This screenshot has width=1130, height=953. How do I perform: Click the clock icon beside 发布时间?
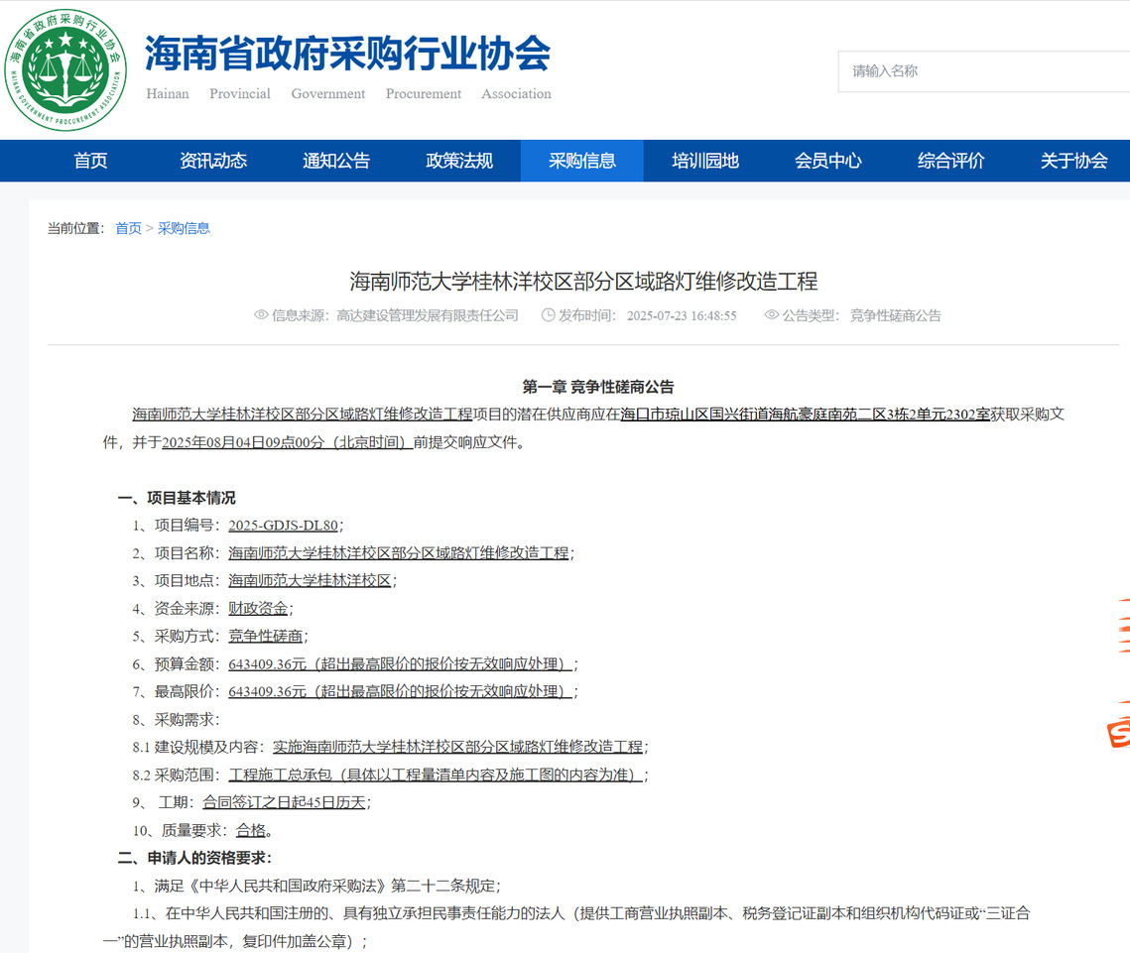[x=548, y=315]
